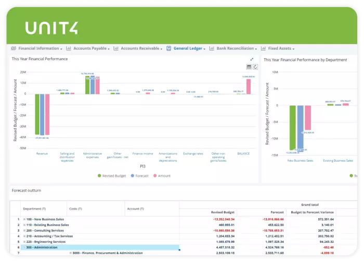Click the Revenue category axis label
Image resolution: width=364 pixels, height=262 pixels.
click(x=42, y=154)
